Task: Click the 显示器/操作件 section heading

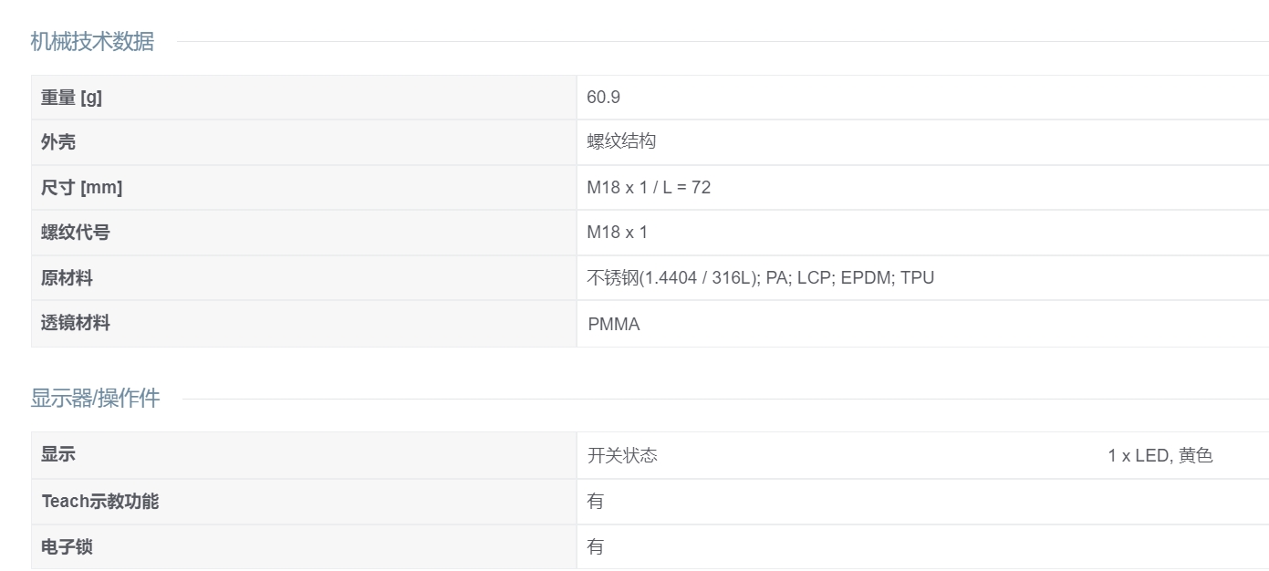Action: click(95, 398)
